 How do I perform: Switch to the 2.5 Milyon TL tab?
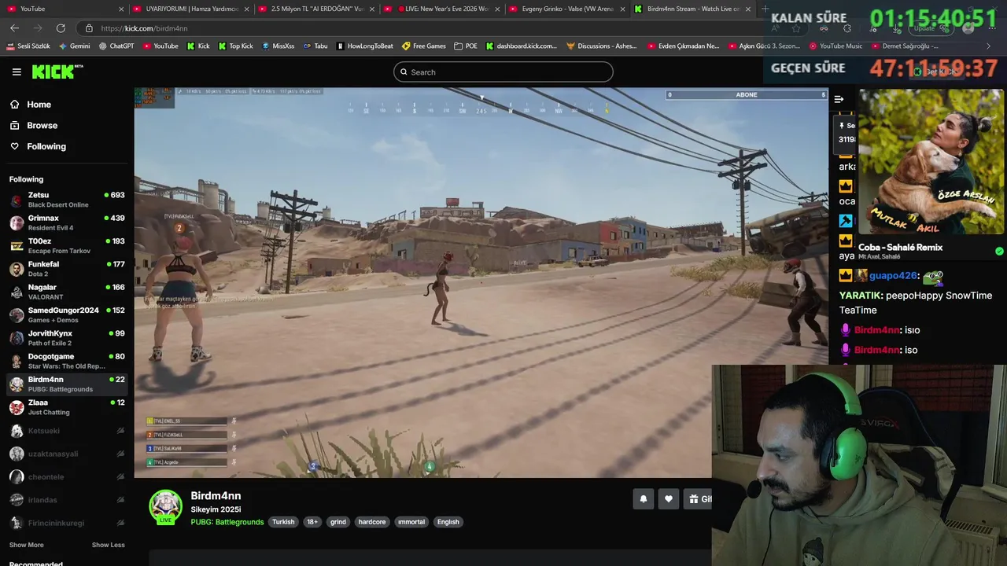point(315,9)
